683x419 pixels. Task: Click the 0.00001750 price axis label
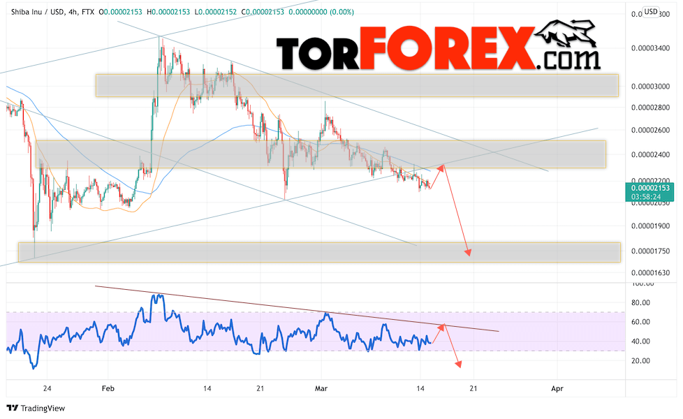pyautogui.click(x=650, y=251)
